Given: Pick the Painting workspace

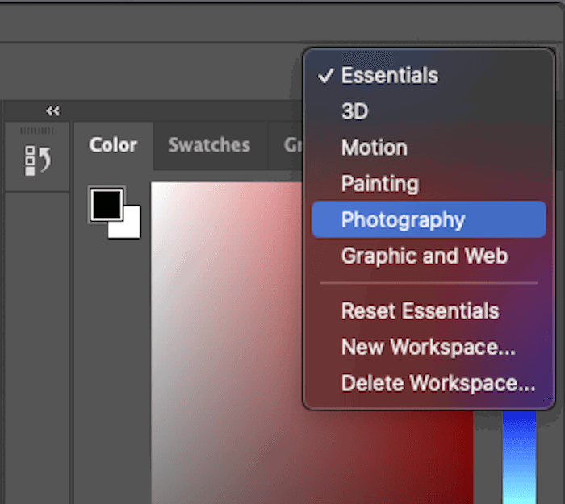Looking at the screenshot, I should point(429,183).
